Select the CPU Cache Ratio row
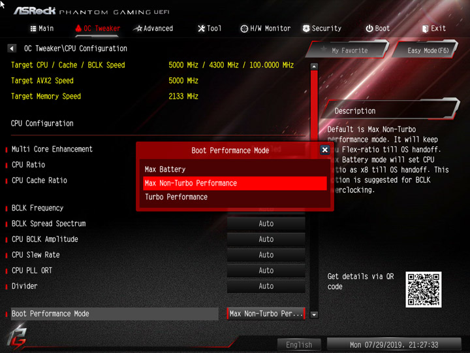 click(39, 180)
